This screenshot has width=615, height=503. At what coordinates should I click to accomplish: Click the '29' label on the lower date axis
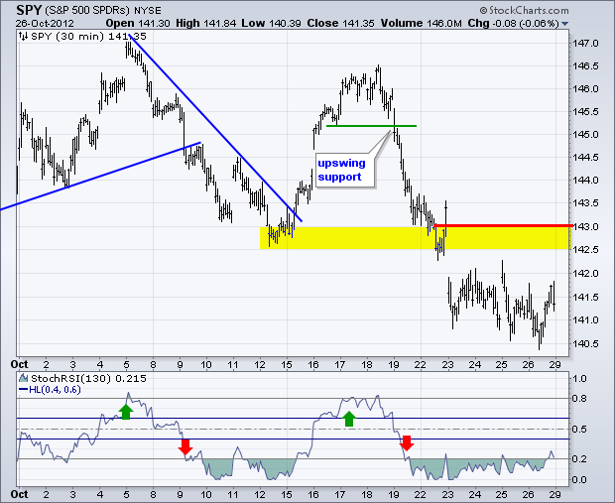coord(554,494)
